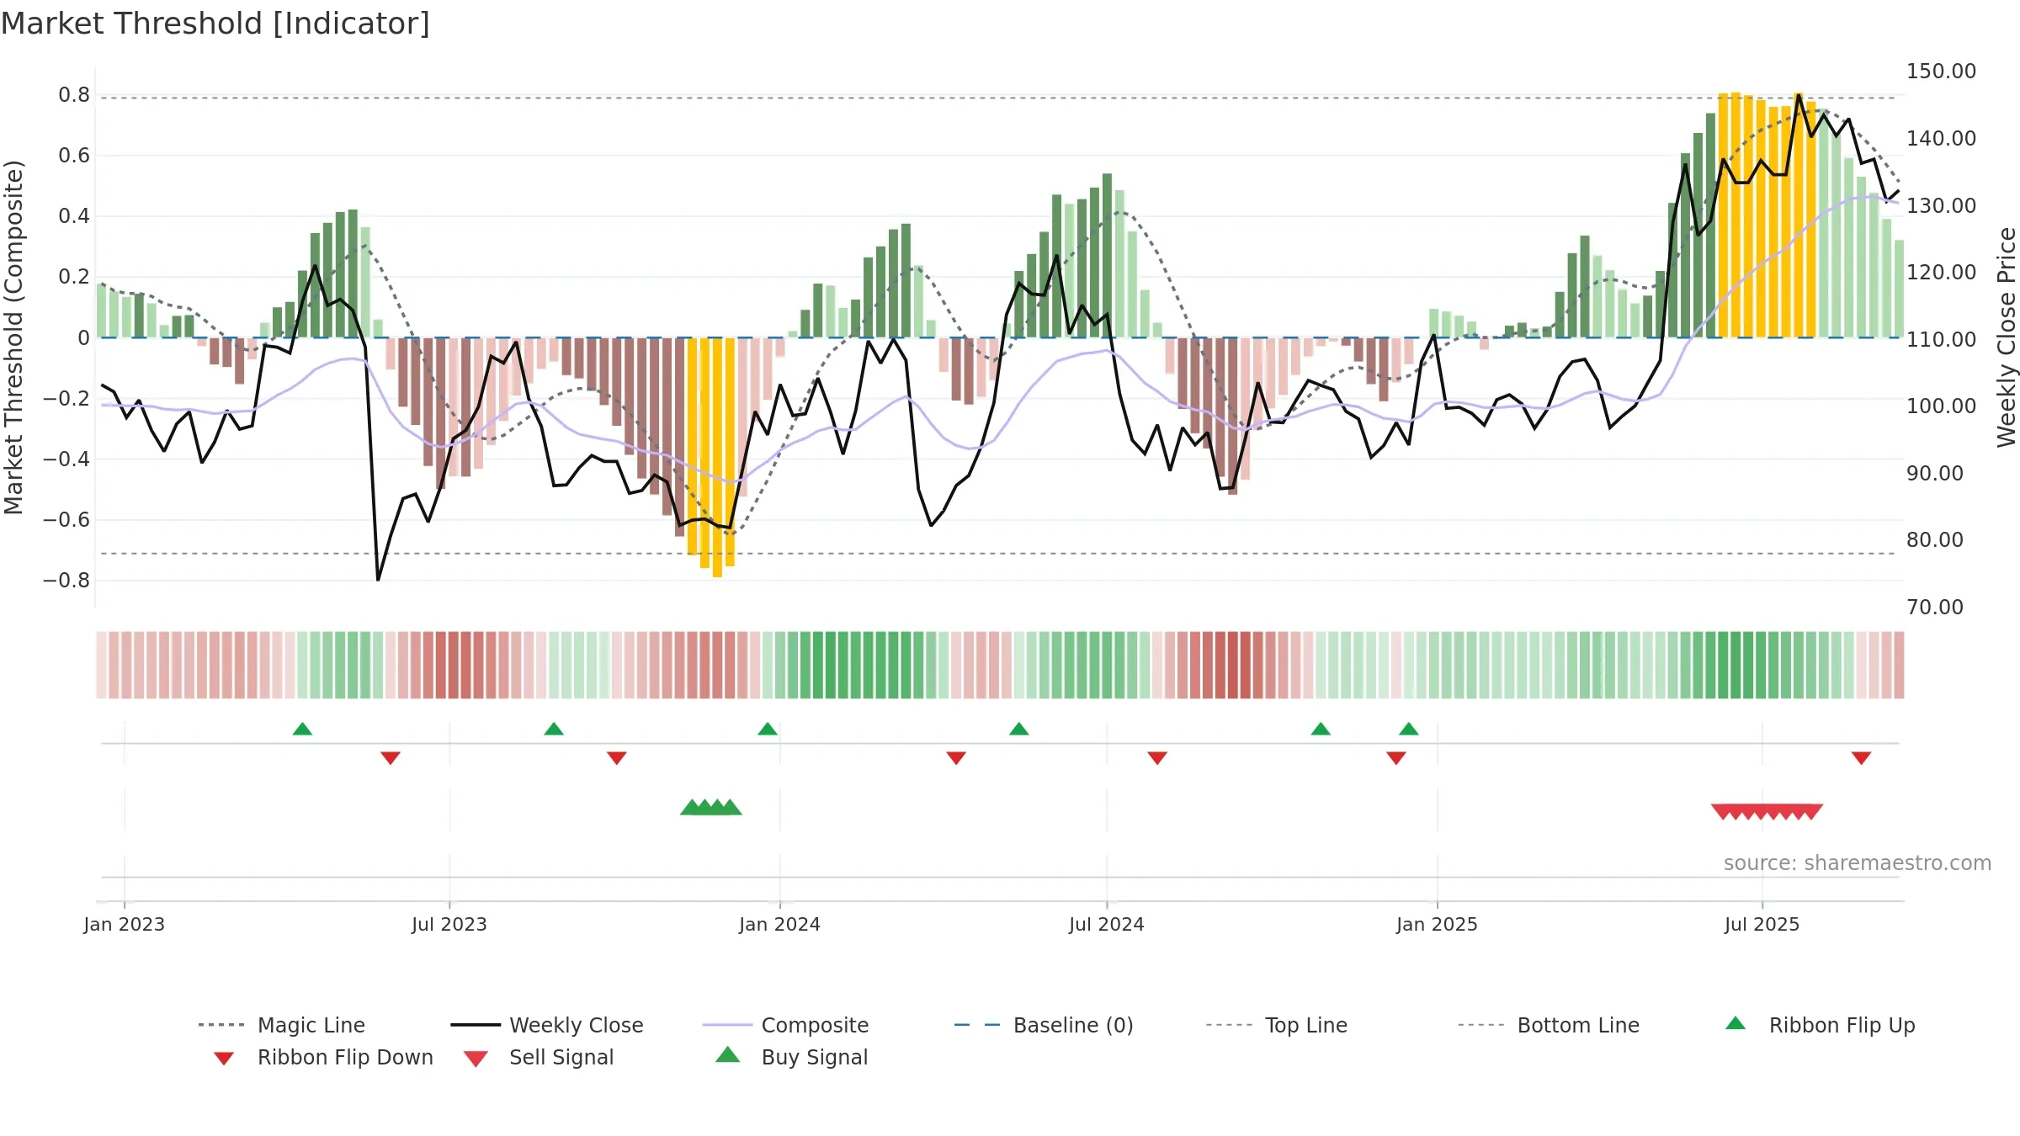
Task: Click the earliest green Ribbon Flip Up triangle
Action: [x=302, y=729]
